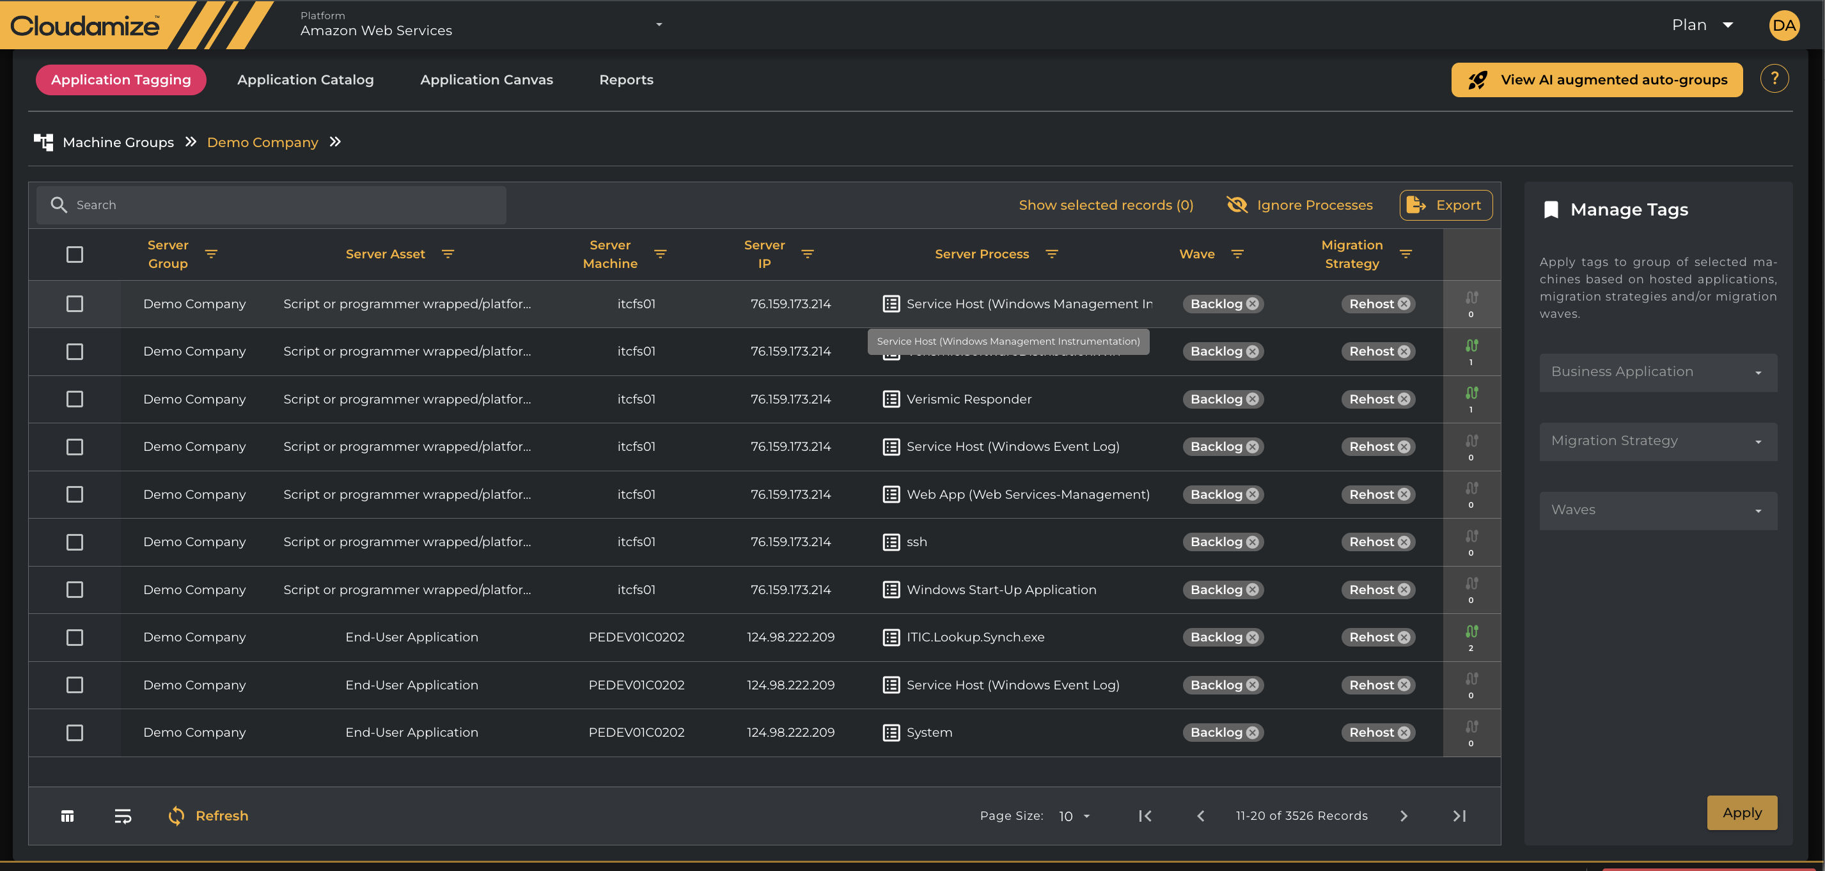Screen dimensions: 1825x871
Task: Remove Backlog tag from the ssh row
Action: tap(1253, 542)
